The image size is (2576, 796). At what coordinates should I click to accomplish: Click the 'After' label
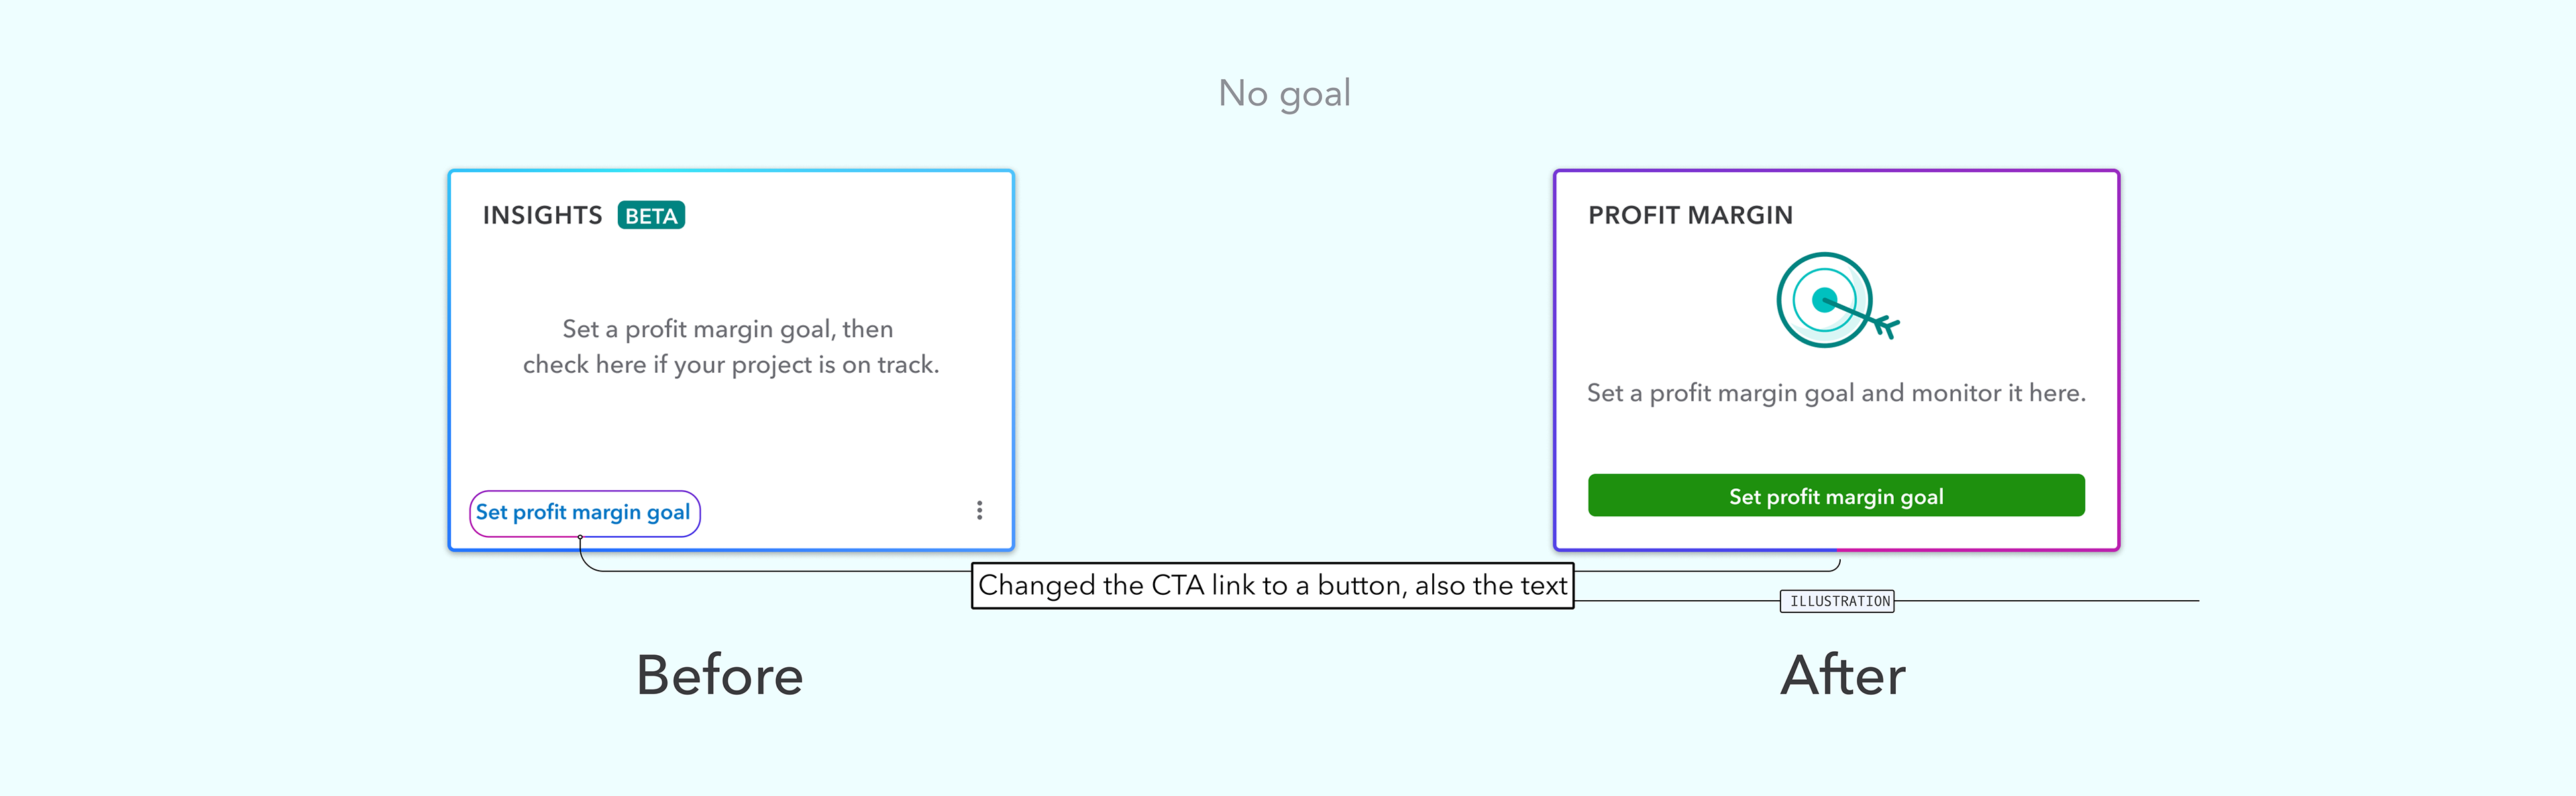(1843, 675)
